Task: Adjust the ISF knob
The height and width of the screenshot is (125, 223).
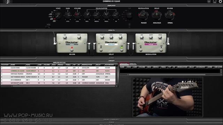Action: [x=116, y=15]
